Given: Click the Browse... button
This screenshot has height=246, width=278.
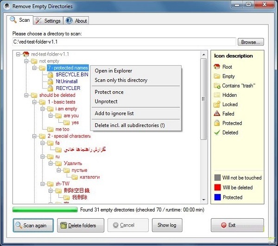Looking at the screenshot, I should [x=251, y=42].
